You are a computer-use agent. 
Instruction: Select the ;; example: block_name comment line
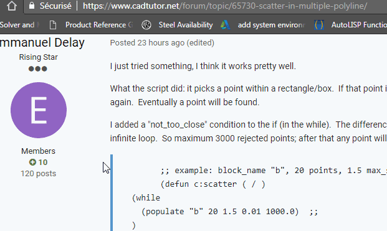pyautogui.click(x=274, y=171)
